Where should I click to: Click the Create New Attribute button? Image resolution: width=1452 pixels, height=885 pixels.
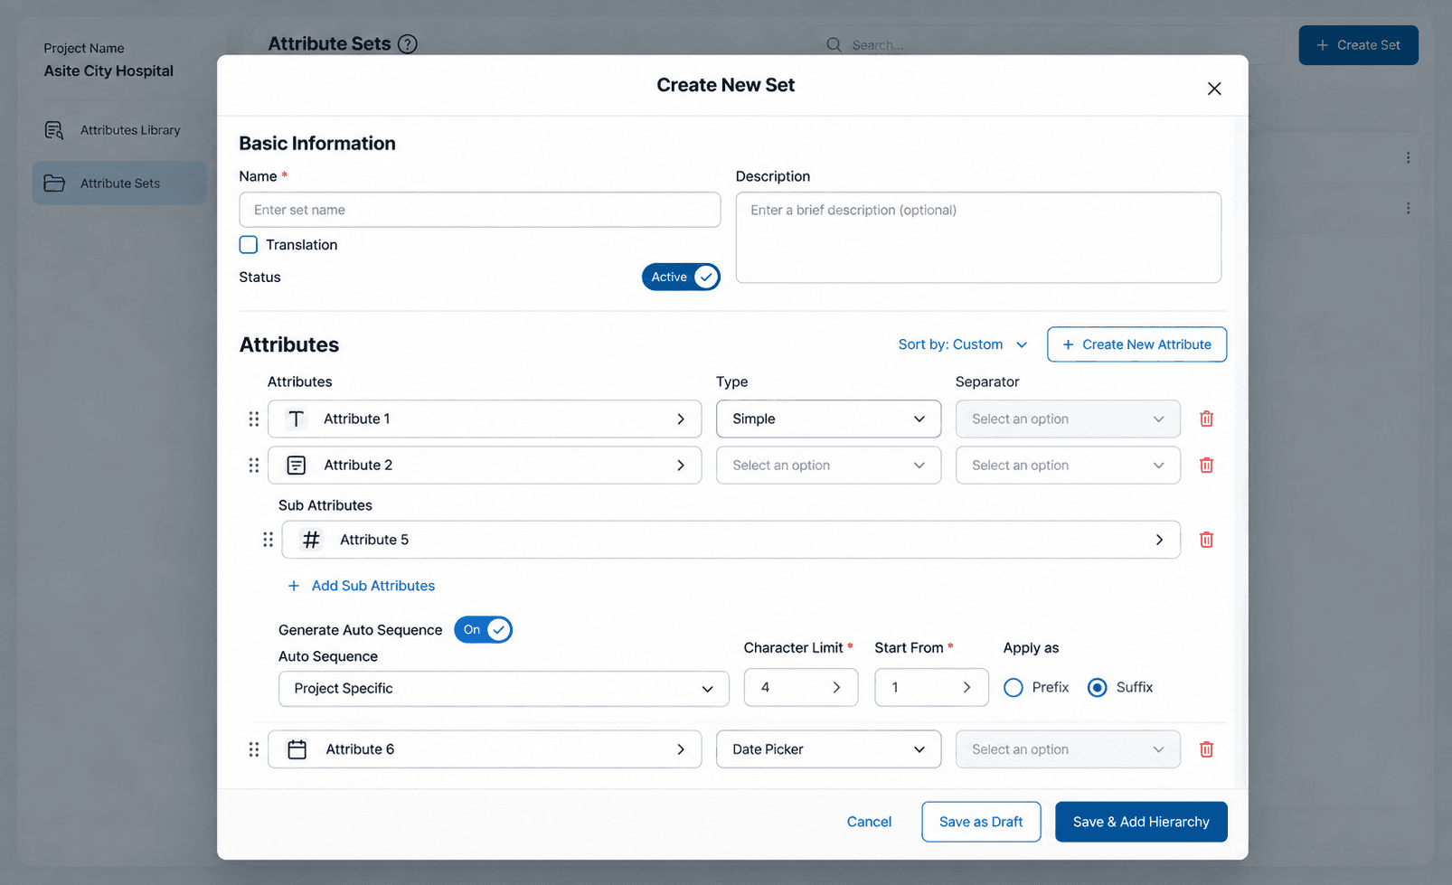click(1136, 344)
